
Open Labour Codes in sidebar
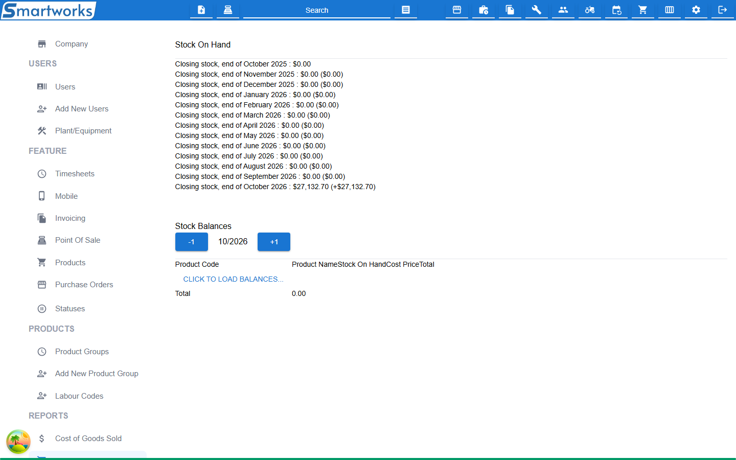pyautogui.click(x=87, y=396)
